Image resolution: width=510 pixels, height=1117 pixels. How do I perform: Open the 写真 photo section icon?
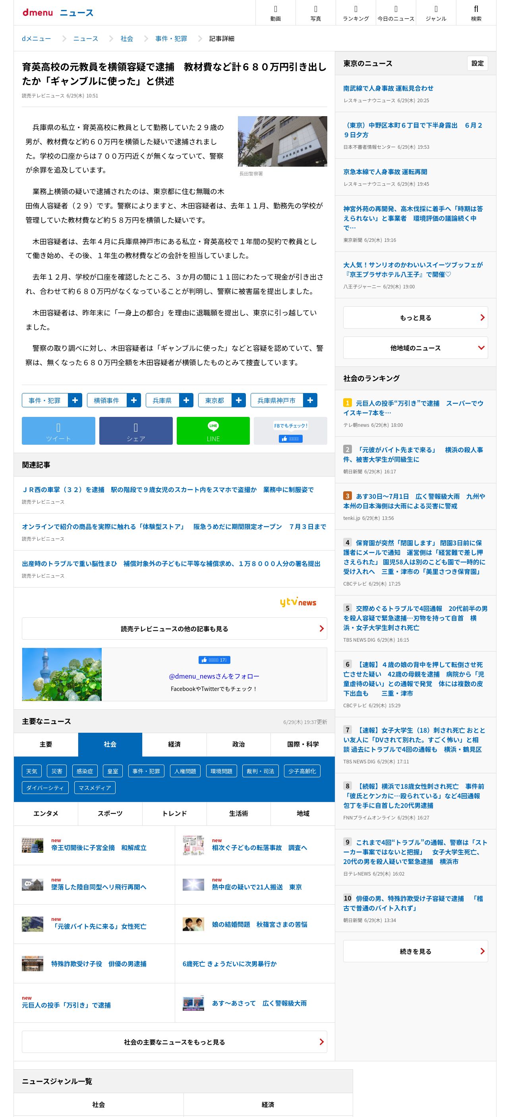point(316,13)
